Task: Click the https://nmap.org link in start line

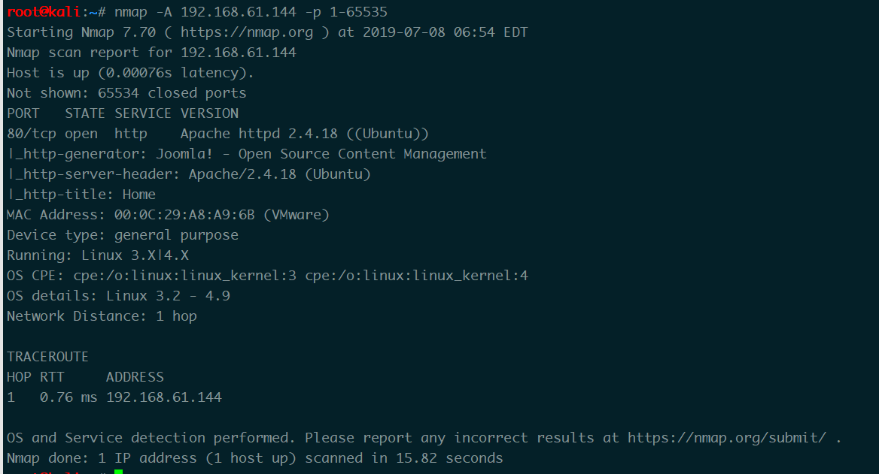Action: pyautogui.click(x=247, y=32)
